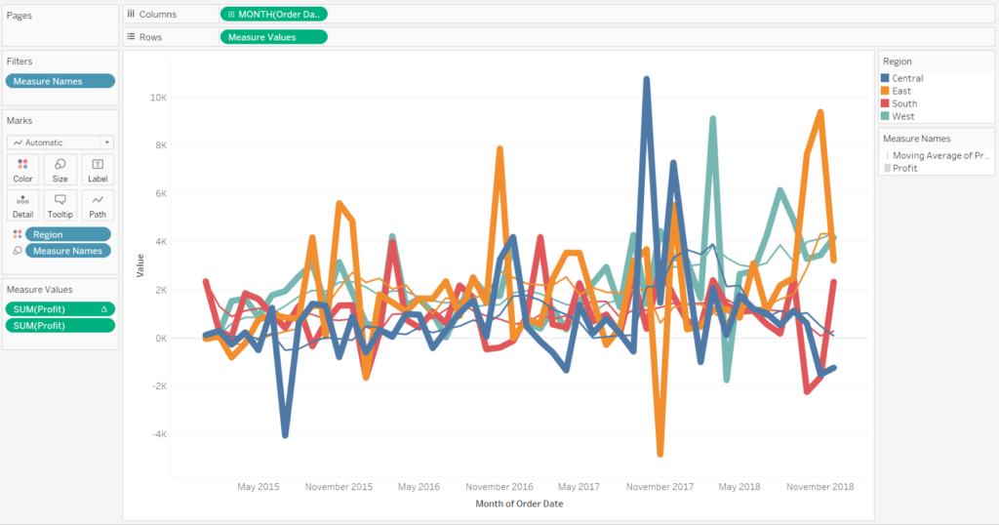The height and width of the screenshot is (525, 999).
Task: Select the Measure Names filter pill
Action: 60,81
